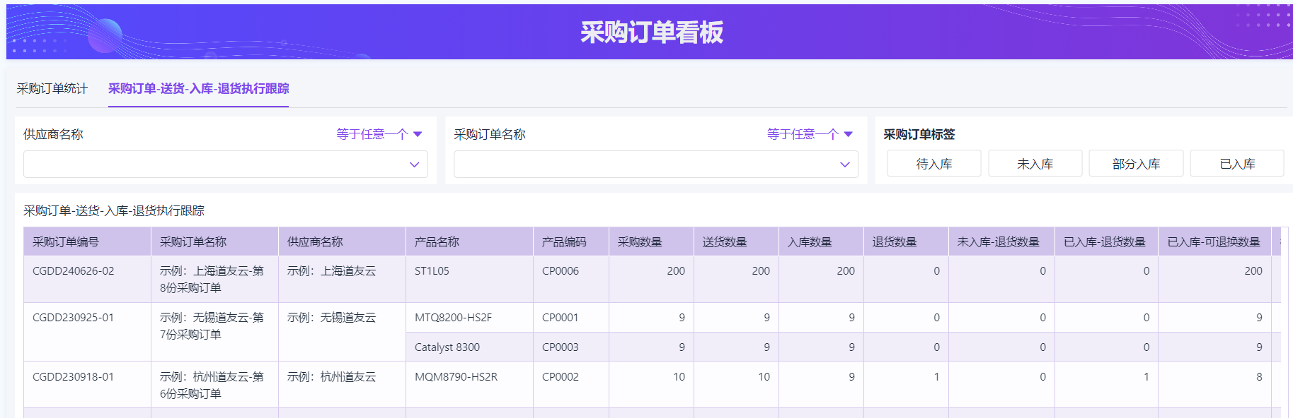Open 供应商名称 filter condition 等于任意一个
This screenshot has height=418, width=1293.
click(x=379, y=134)
